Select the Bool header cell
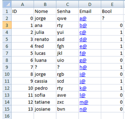 (x=112, y=11)
